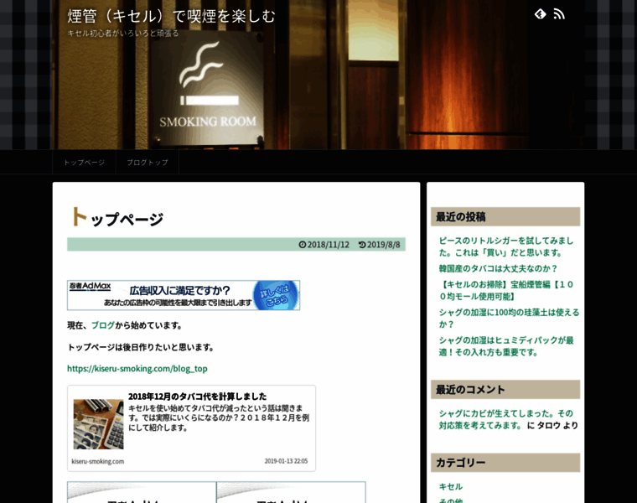The image size is (637, 503).
Task: Open post シャグの加湿に100均の珪藻土は使えるか？
Action: point(509,318)
